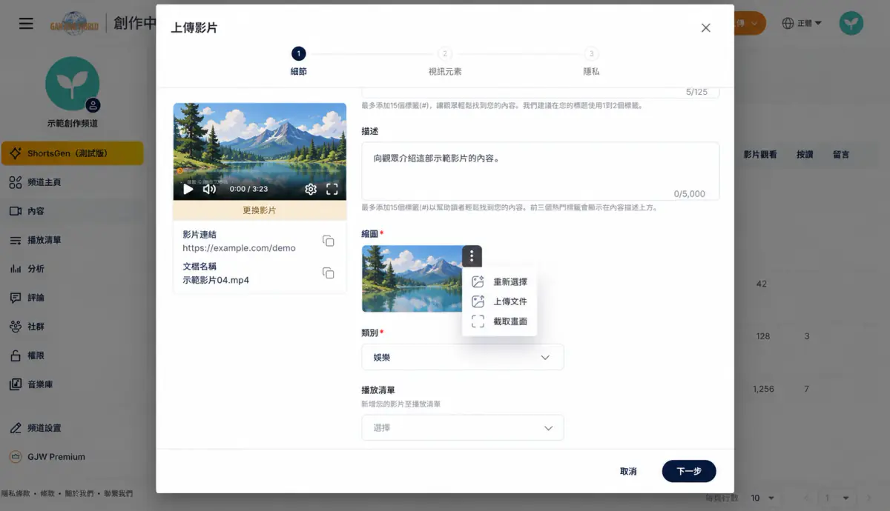Click the GJW World logo

point(75,24)
